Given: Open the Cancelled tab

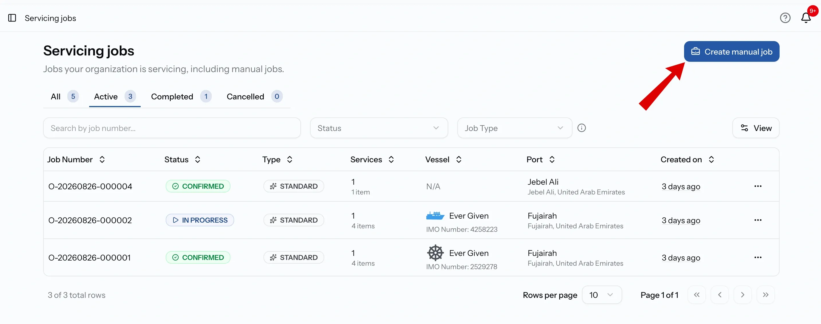Looking at the screenshot, I should click(x=254, y=97).
